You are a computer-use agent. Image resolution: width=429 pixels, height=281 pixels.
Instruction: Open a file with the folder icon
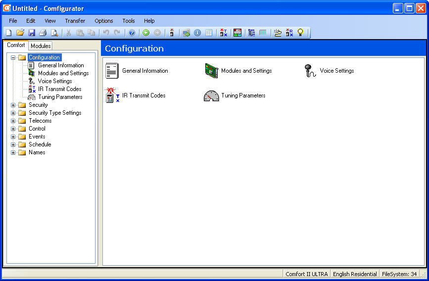point(20,33)
